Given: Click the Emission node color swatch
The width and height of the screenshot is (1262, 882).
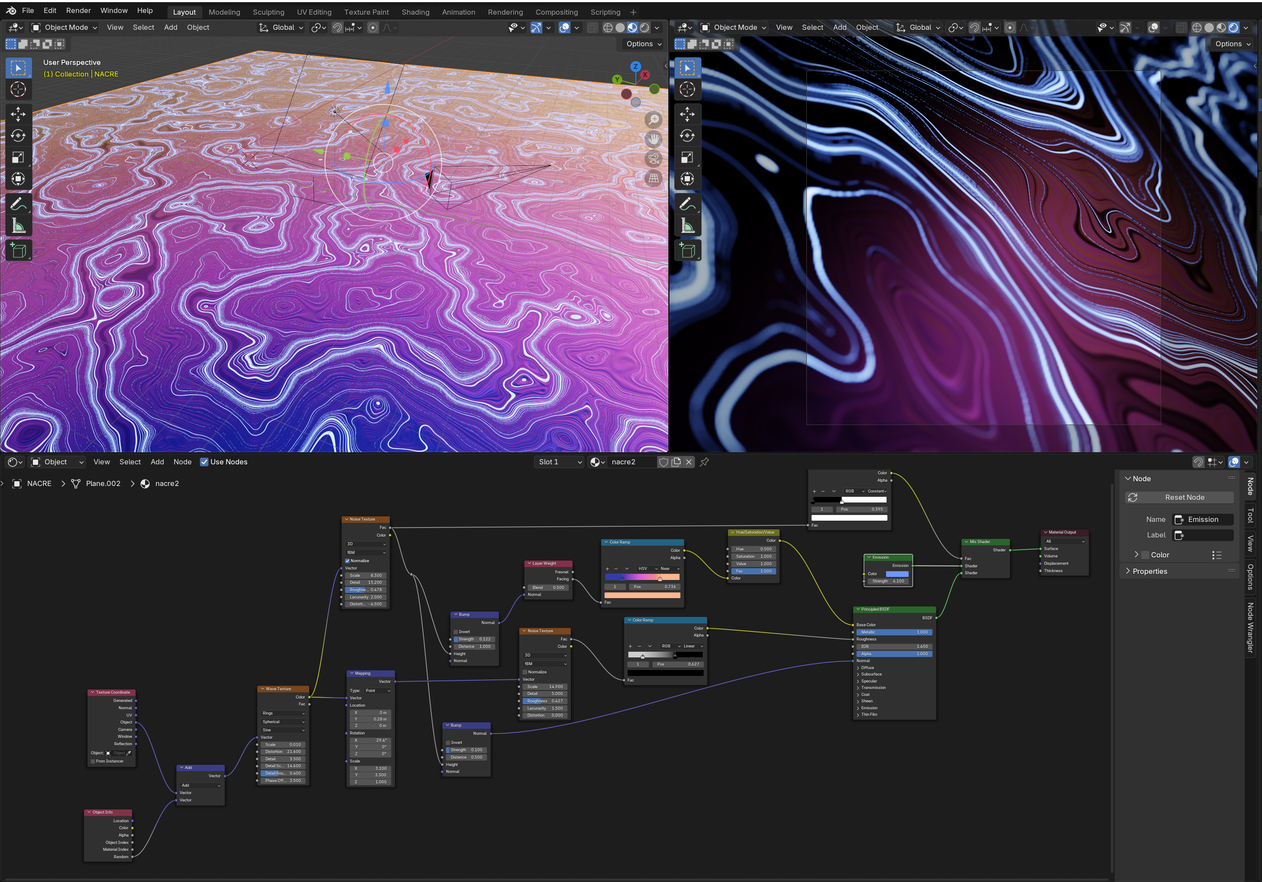Looking at the screenshot, I should pyautogui.click(x=897, y=574).
